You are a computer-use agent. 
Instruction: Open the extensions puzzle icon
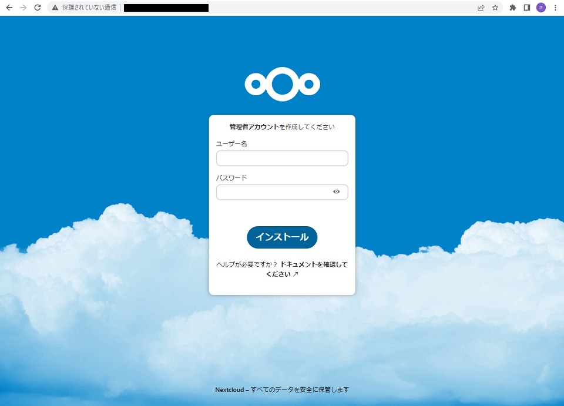[513, 8]
